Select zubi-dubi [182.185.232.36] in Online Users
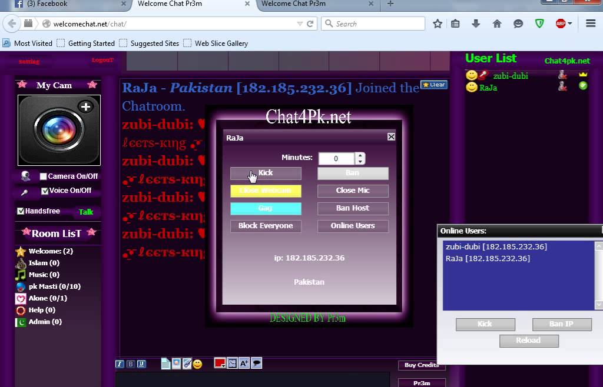 [496, 247]
